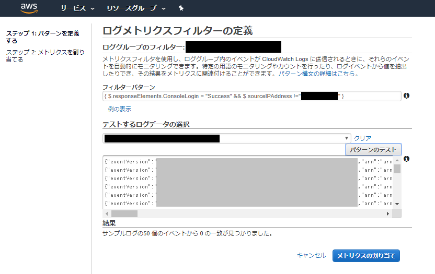
Task: Click the horizontal scroll left arrow
Action: tap(107, 213)
